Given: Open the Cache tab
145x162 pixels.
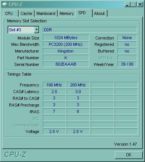Looking at the screenshot, I should (26, 13).
